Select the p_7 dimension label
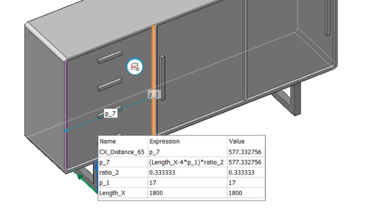Image resolution: width=388 pixels, height=214 pixels. pos(110,113)
